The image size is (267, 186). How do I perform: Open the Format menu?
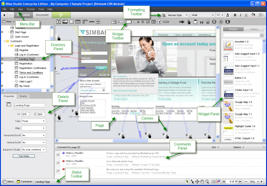pyautogui.click(x=31, y=9)
